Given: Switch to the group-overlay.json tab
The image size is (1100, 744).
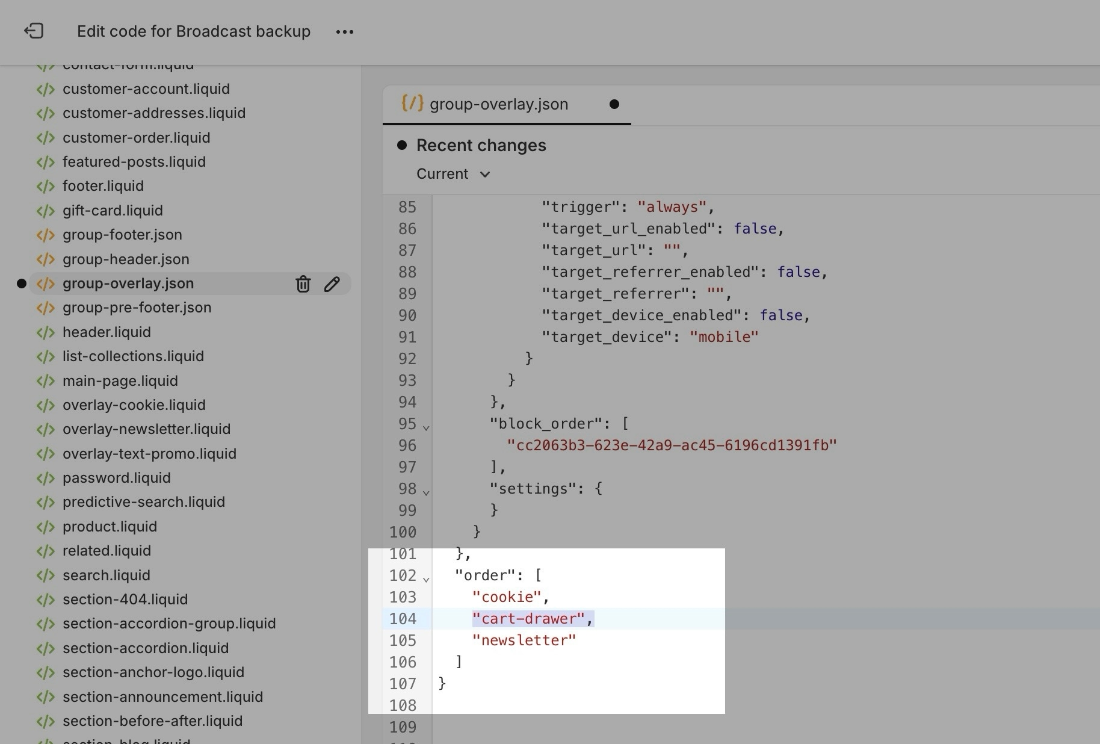Looking at the screenshot, I should click(499, 104).
